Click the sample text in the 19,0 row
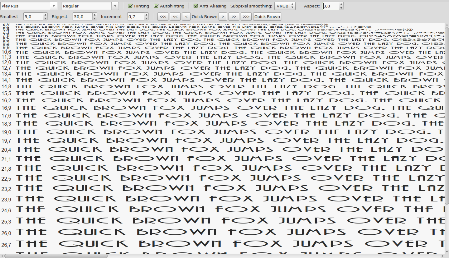The width and height of the screenshot is (449, 258). [x=230, y=132]
